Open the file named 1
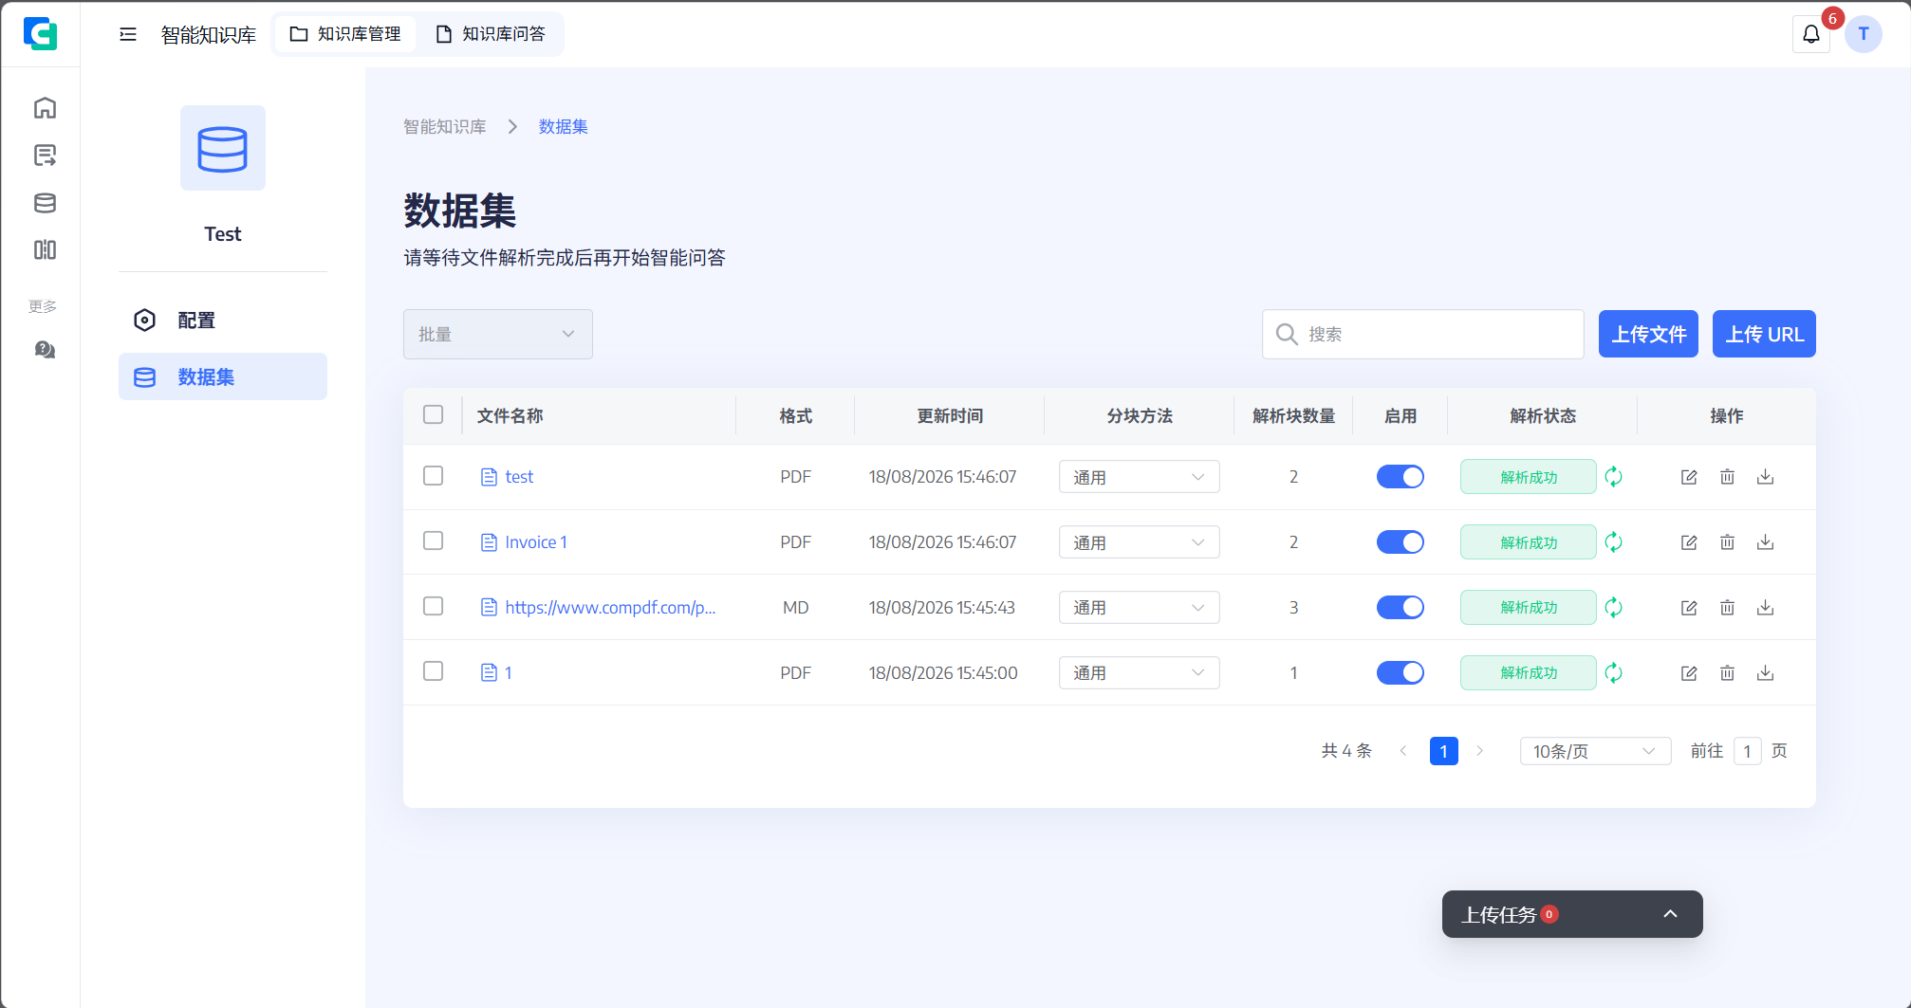 (509, 673)
